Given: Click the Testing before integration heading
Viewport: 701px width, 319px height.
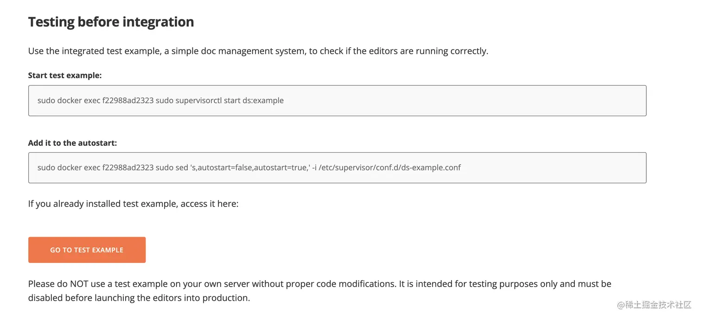Looking at the screenshot, I should (x=111, y=21).
